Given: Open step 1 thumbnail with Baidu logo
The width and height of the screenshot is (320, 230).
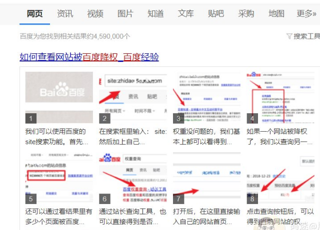Looking at the screenshot, I should click(59, 98).
